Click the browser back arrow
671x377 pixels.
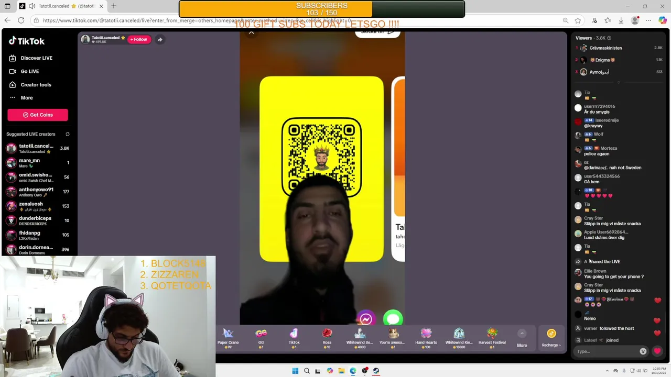7,20
